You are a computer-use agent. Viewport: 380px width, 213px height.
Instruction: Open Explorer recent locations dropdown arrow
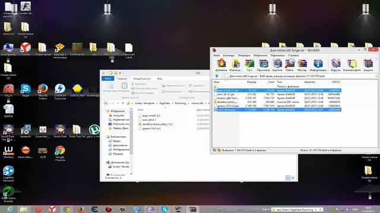click(x=118, y=103)
